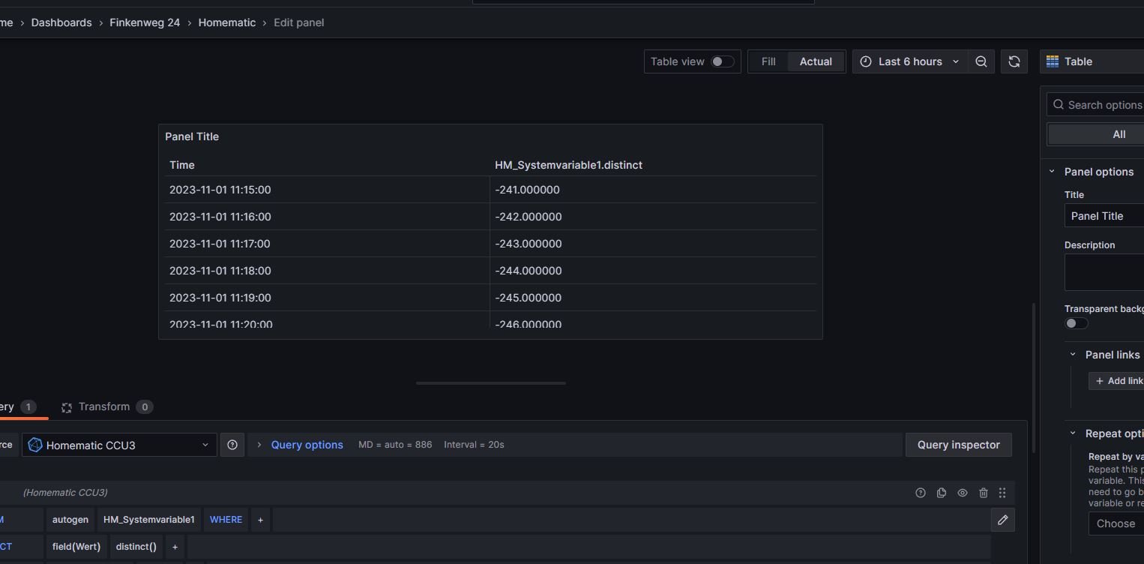Viewport: 1144px width, 564px height.
Task: Show query help for this query
Action: click(x=921, y=493)
